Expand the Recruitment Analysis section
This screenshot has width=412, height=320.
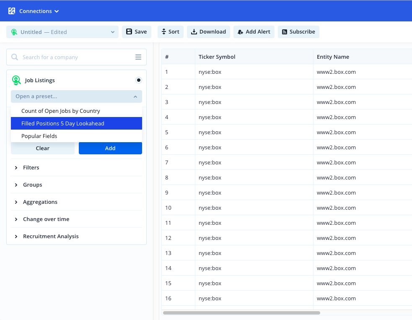(x=50, y=236)
